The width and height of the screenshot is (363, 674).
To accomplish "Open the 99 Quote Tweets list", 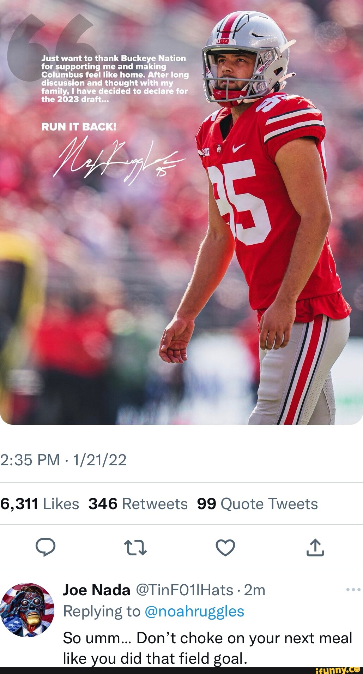I will [257, 504].
